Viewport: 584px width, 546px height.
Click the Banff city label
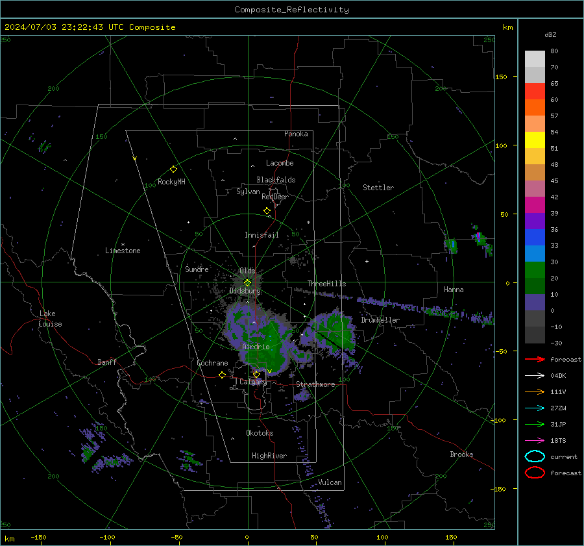coord(107,362)
